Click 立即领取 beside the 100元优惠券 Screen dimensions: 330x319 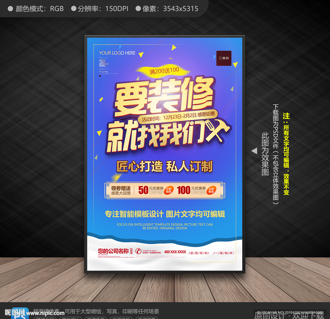point(211,190)
